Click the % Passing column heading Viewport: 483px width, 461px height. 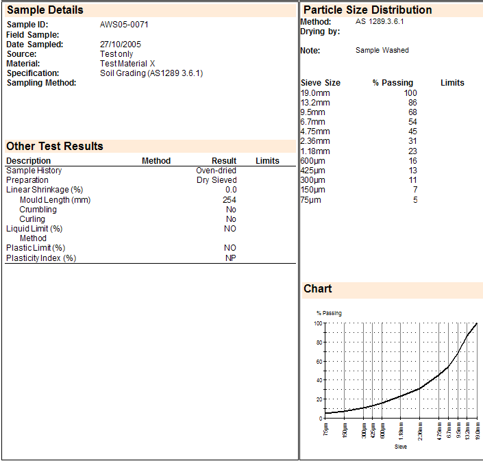pos(393,83)
